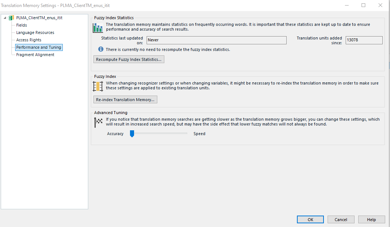Click the Accuracy label
This screenshot has width=390, height=227.
click(x=115, y=134)
